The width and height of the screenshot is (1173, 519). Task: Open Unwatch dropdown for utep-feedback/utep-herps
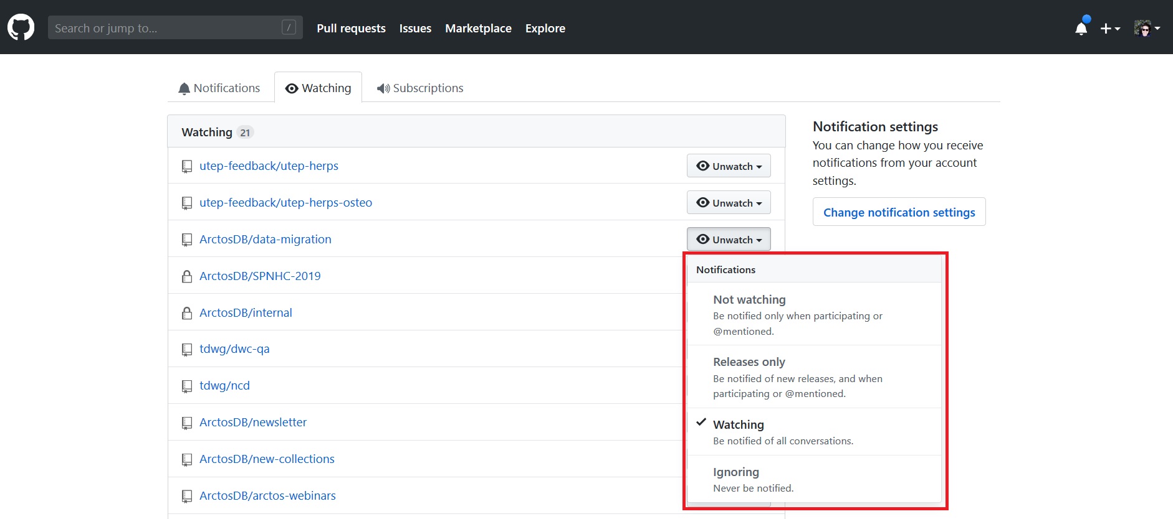(x=729, y=166)
